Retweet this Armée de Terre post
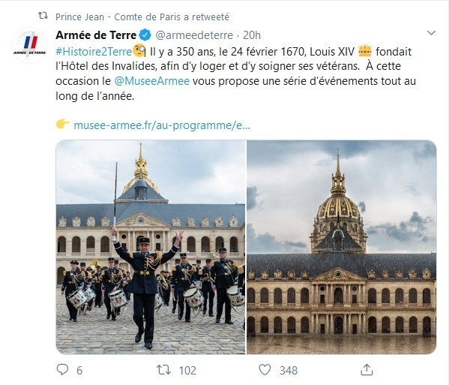The width and height of the screenshot is (449, 385). (x=164, y=370)
